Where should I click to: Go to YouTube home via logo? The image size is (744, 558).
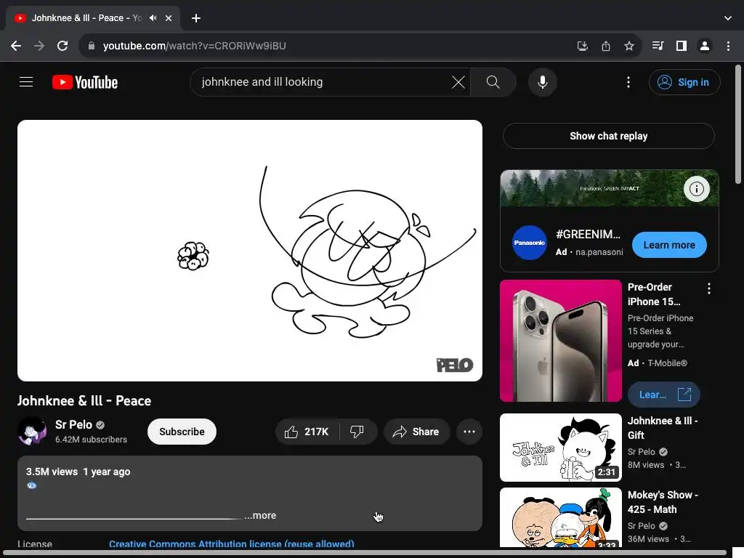[85, 82]
